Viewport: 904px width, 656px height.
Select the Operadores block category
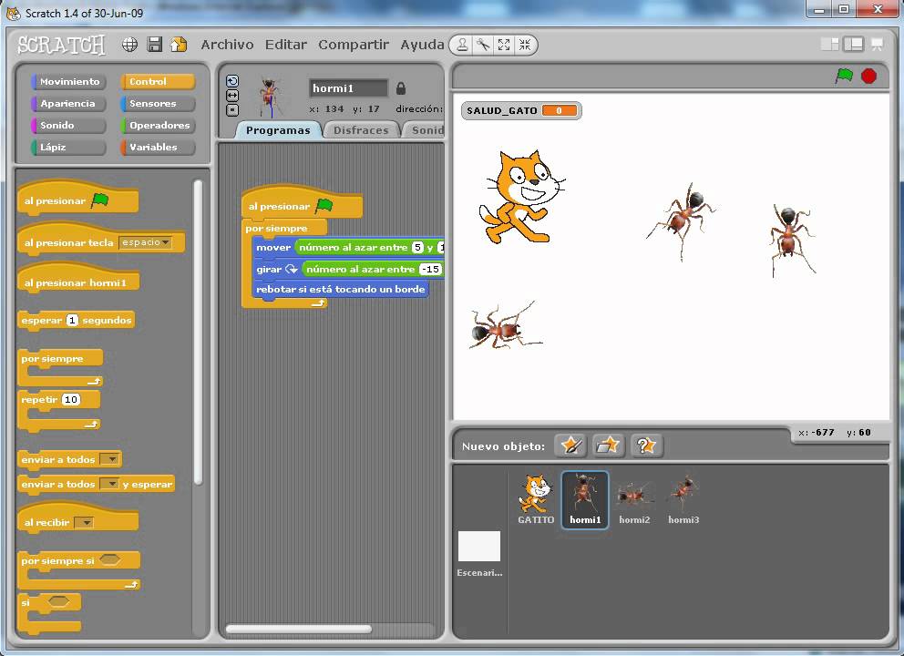coord(158,125)
